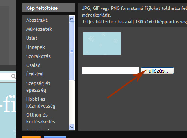187x138 pixels.
Task: Select Otthon és kertészkedés category
Action: pyautogui.click(x=40, y=118)
